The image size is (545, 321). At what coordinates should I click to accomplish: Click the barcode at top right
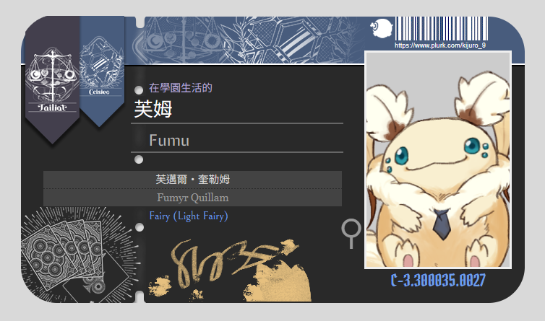(442, 29)
